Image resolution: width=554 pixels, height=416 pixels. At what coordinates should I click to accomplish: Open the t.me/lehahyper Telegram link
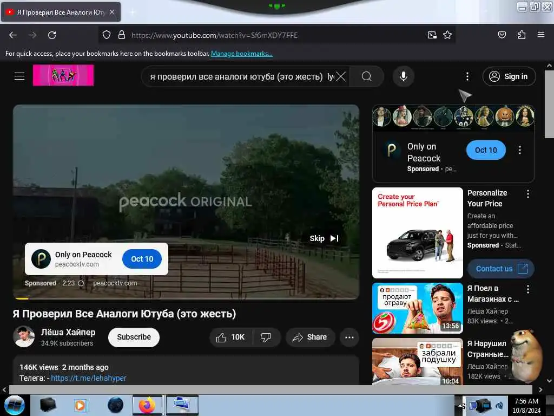pyautogui.click(x=88, y=378)
